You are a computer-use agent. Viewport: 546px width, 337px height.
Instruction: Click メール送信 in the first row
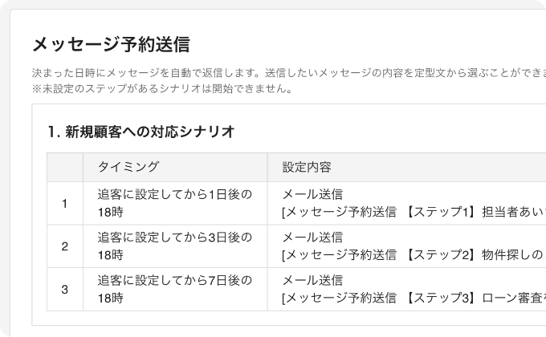pyautogui.click(x=312, y=194)
